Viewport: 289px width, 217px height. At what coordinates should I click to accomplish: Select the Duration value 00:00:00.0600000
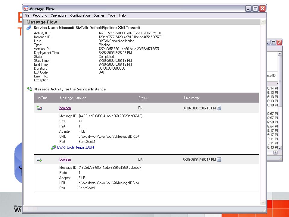click(112, 68)
